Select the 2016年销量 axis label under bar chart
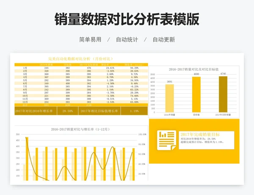 coord(170,115)
